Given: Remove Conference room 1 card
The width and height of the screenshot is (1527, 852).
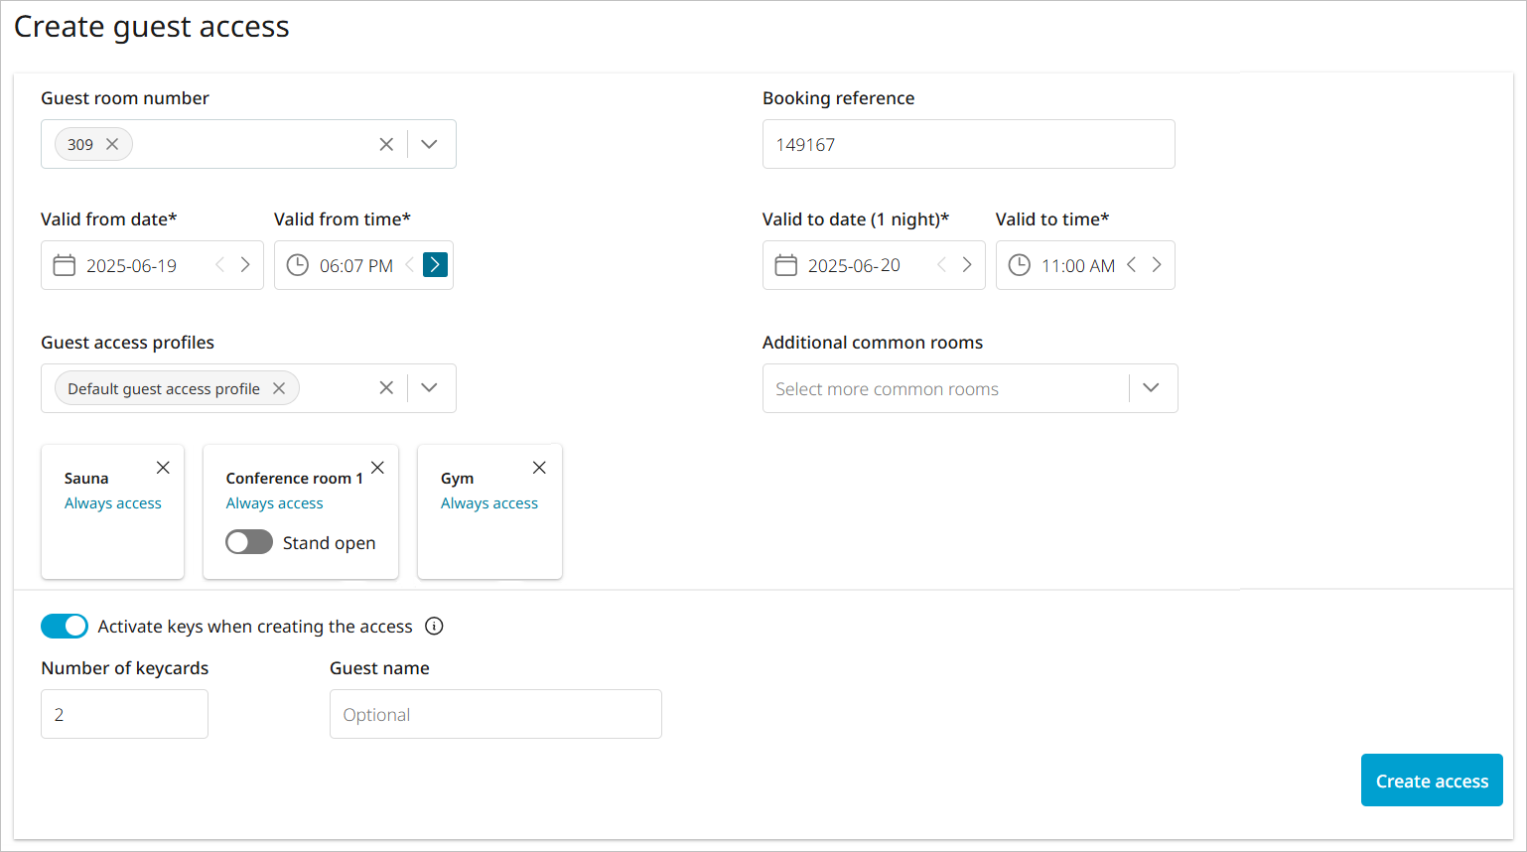Looking at the screenshot, I should (378, 468).
